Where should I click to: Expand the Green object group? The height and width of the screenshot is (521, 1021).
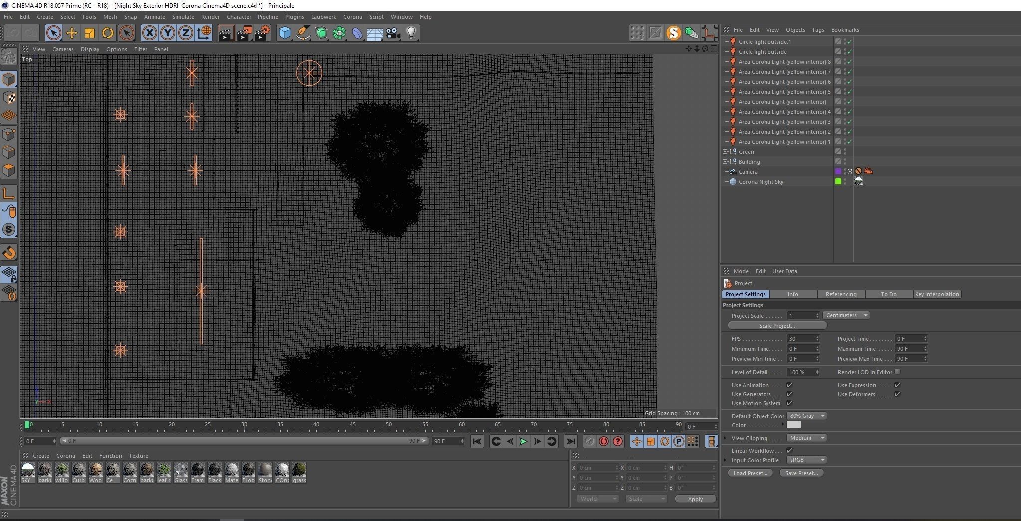[725, 152]
